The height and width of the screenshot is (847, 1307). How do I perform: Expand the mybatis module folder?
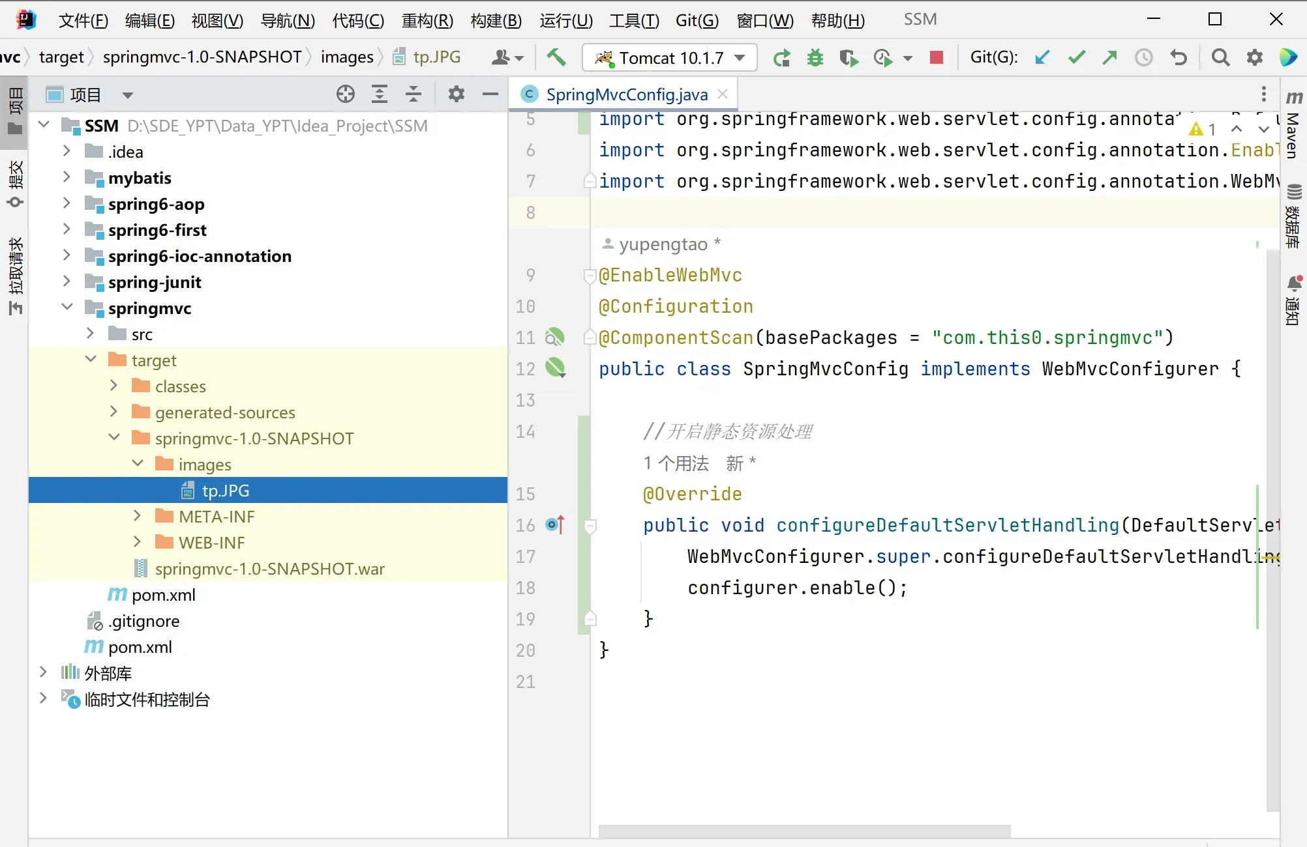[67, 177]
